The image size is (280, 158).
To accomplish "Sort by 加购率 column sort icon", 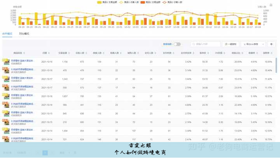I will [271, 53].
